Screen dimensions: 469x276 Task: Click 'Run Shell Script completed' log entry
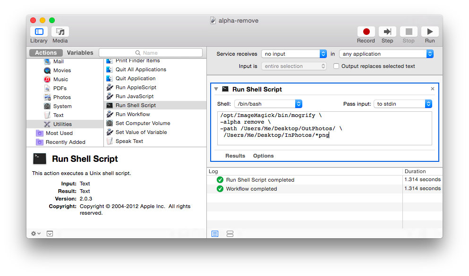(260, 180)
